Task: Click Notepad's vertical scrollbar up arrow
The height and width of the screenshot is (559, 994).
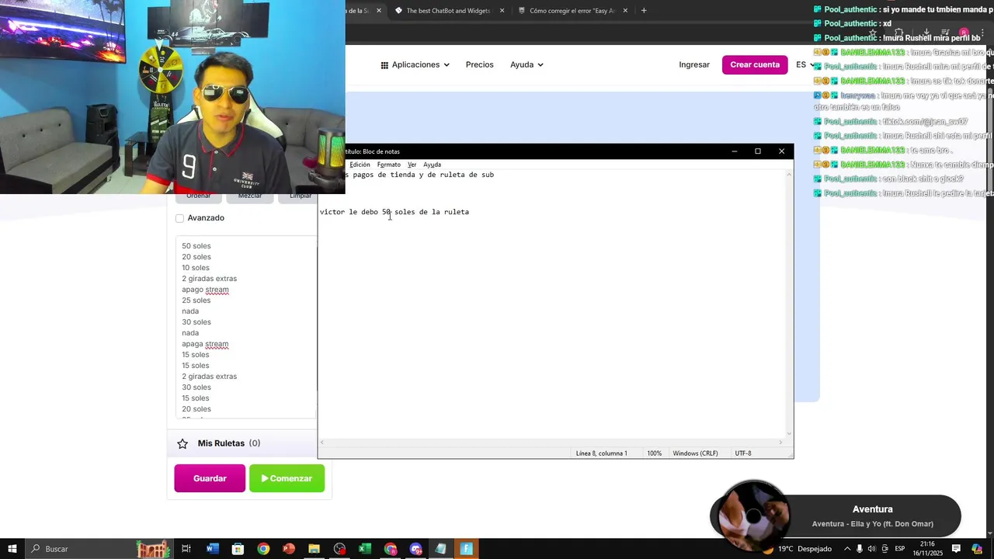Action: coord(789,174)
